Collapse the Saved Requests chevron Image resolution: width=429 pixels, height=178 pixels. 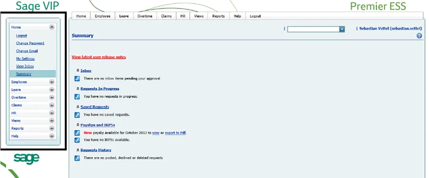(x=78, y=107)
